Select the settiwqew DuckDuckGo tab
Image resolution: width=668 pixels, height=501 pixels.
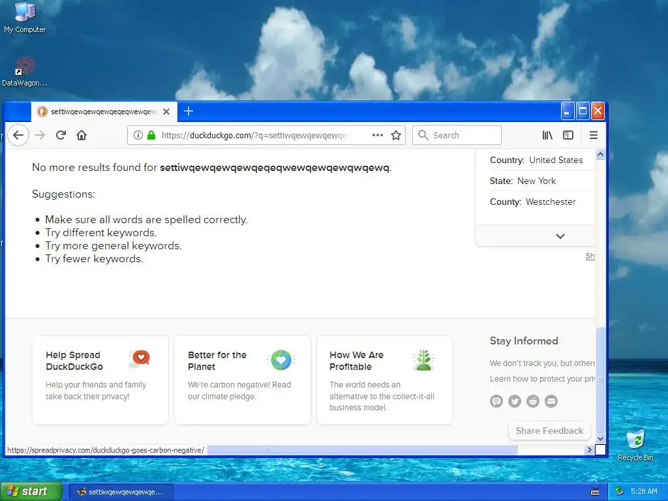pyautogui.click(x=104, y=112)
